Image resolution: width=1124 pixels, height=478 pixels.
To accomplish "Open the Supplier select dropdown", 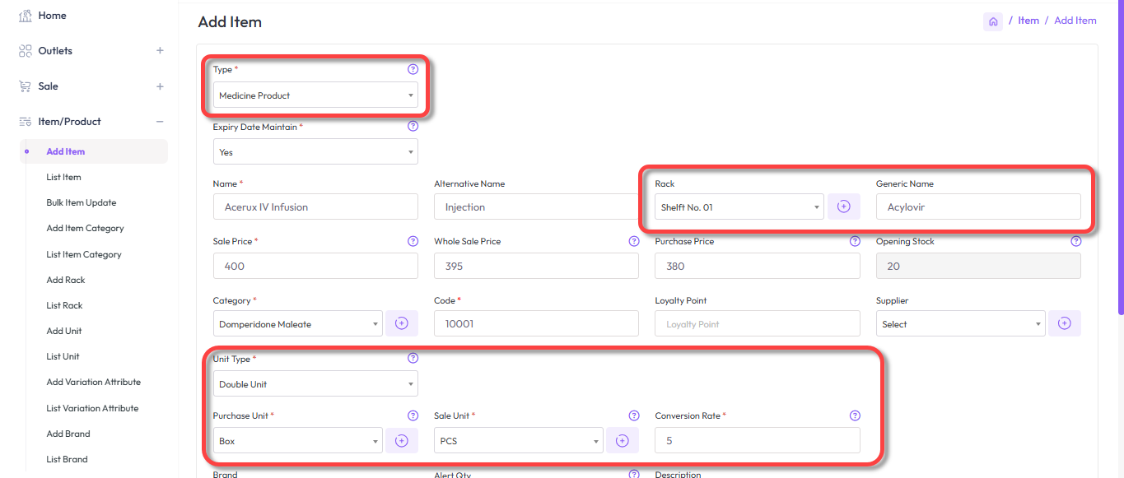I will [x=960, y=324].
